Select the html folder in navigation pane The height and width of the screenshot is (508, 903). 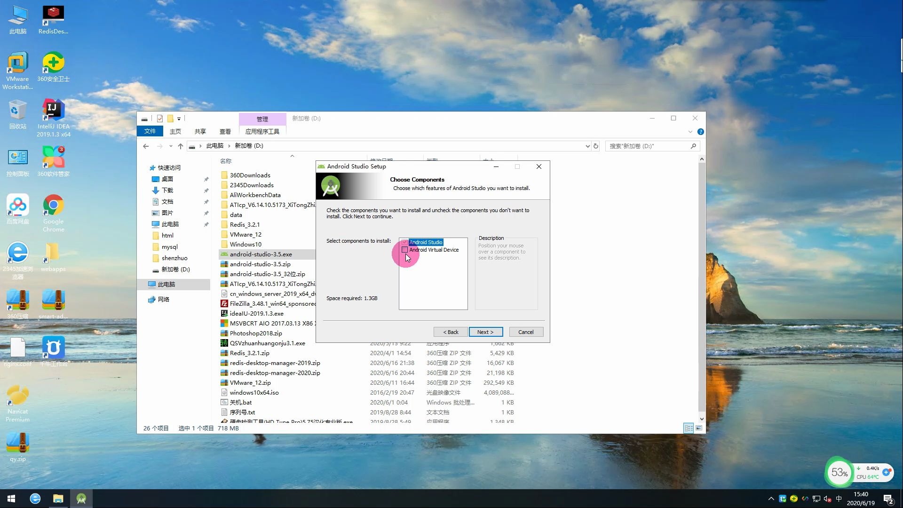pos(167,236)
